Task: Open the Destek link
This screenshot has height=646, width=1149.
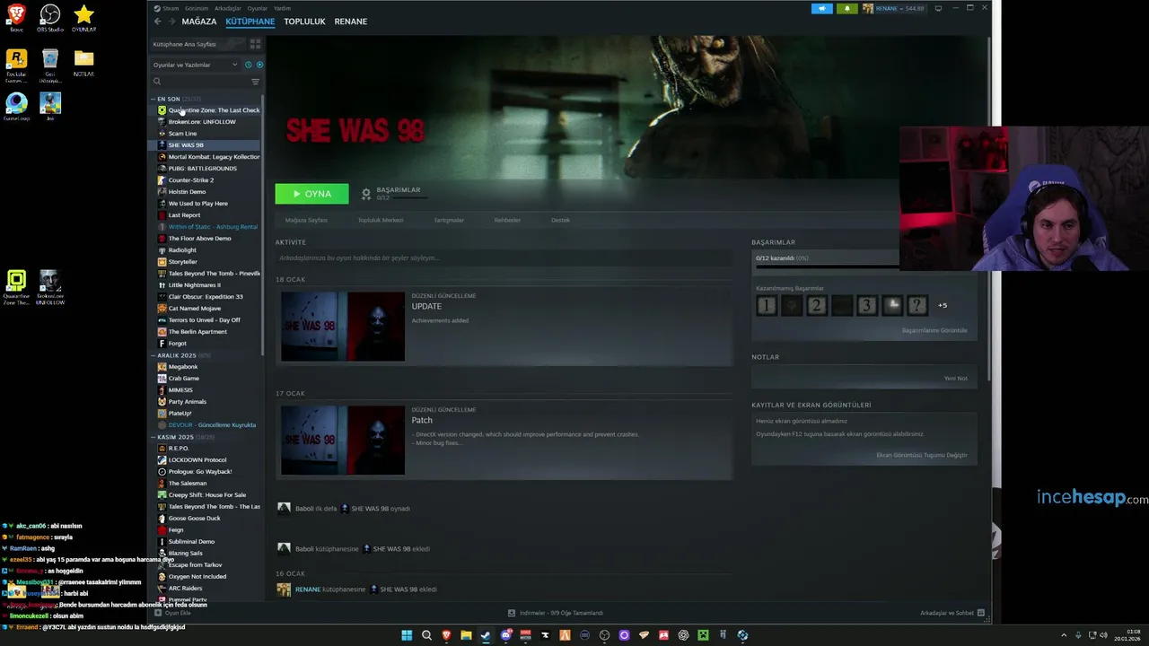Action: point(560,220)
